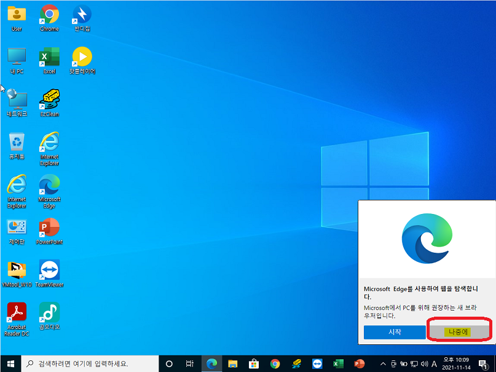Select the 네트워크 desktop icon

17,103
